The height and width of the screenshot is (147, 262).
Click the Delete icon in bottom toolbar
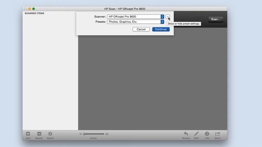(x=39, y=134)
